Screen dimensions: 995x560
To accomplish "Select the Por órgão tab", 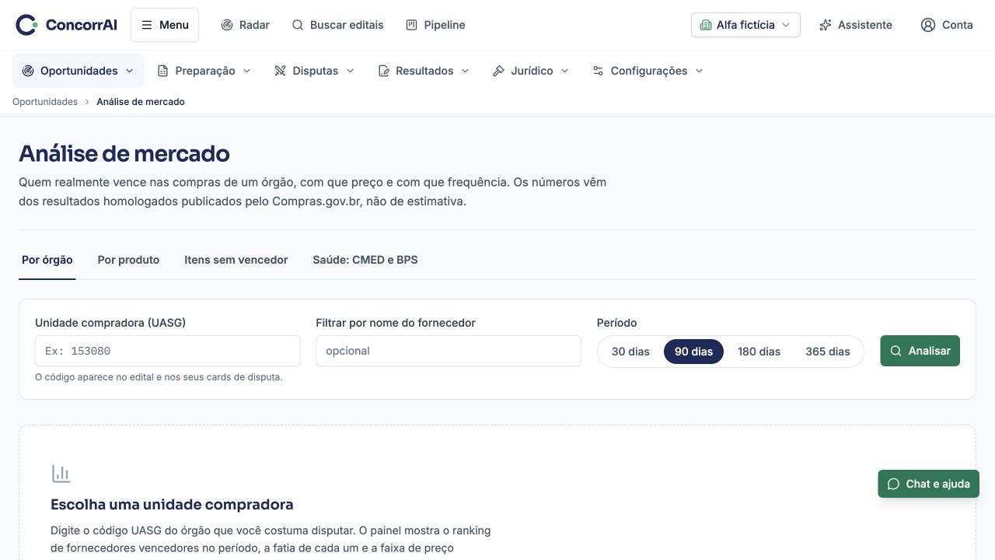I will 47,260.
